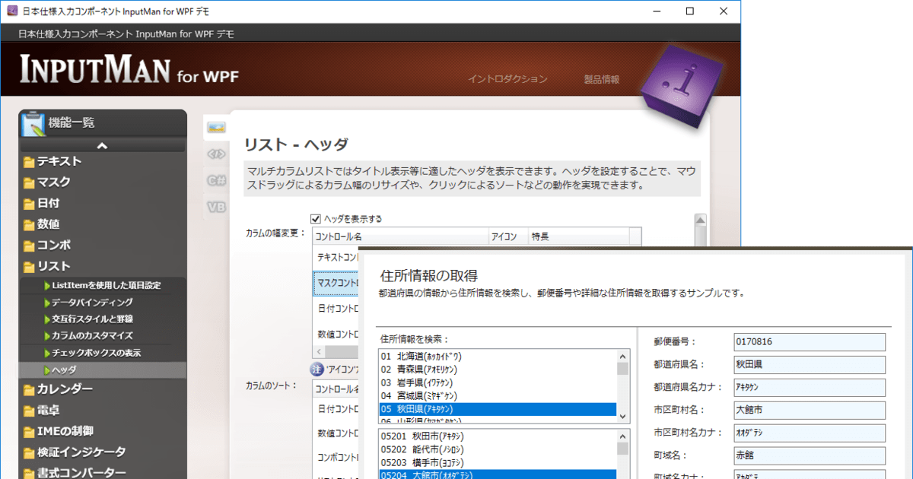Select the sample preview image tab icon
Screen dimensions: 913x479
(216, 126)
